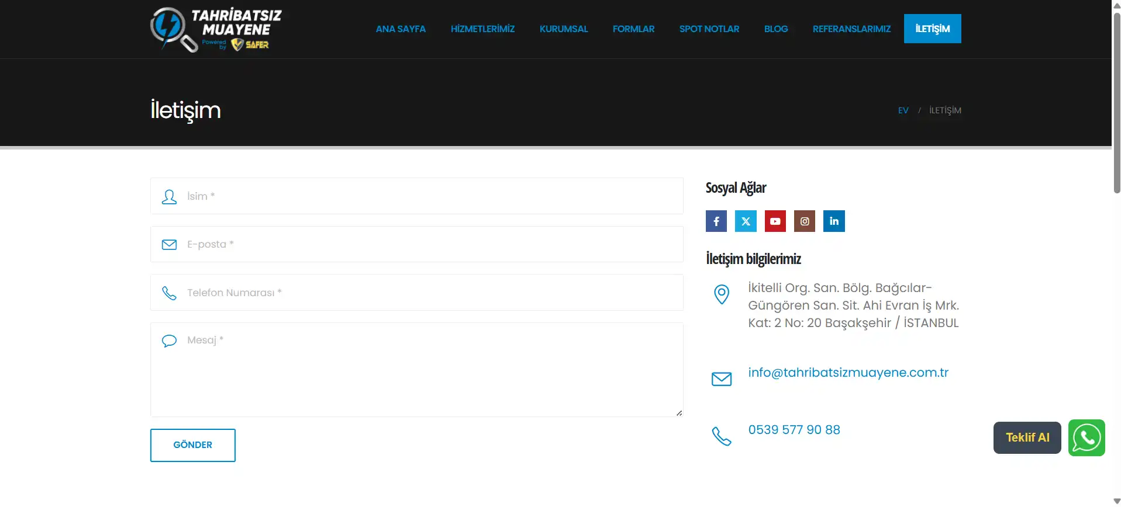The width and height of the screenshot is (1121, 507).
Task: Click the 0539 577 90 88 phone link
Action: point(794,430)
